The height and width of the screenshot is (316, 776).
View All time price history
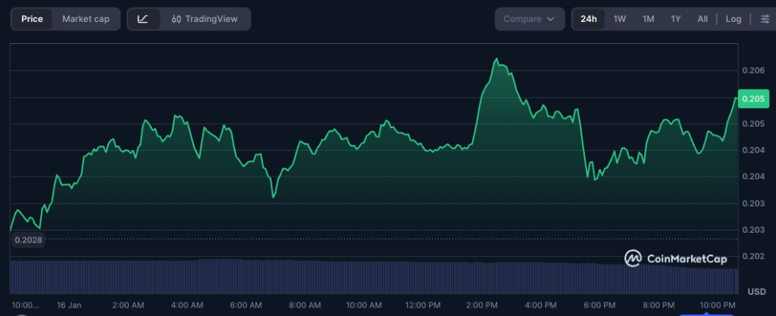702,19
